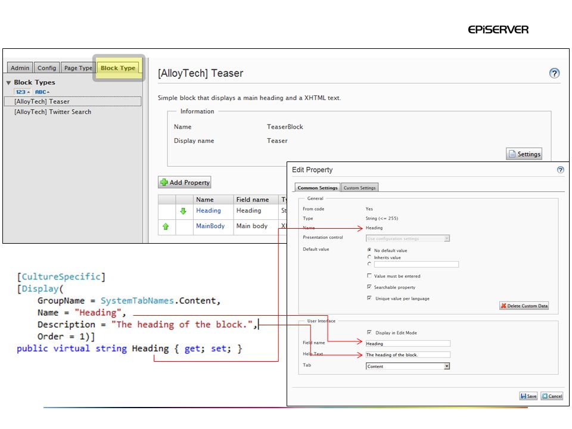This screenshot has width=572, height=429.
Task: Click the Add Property button
Action: [185, 182]
